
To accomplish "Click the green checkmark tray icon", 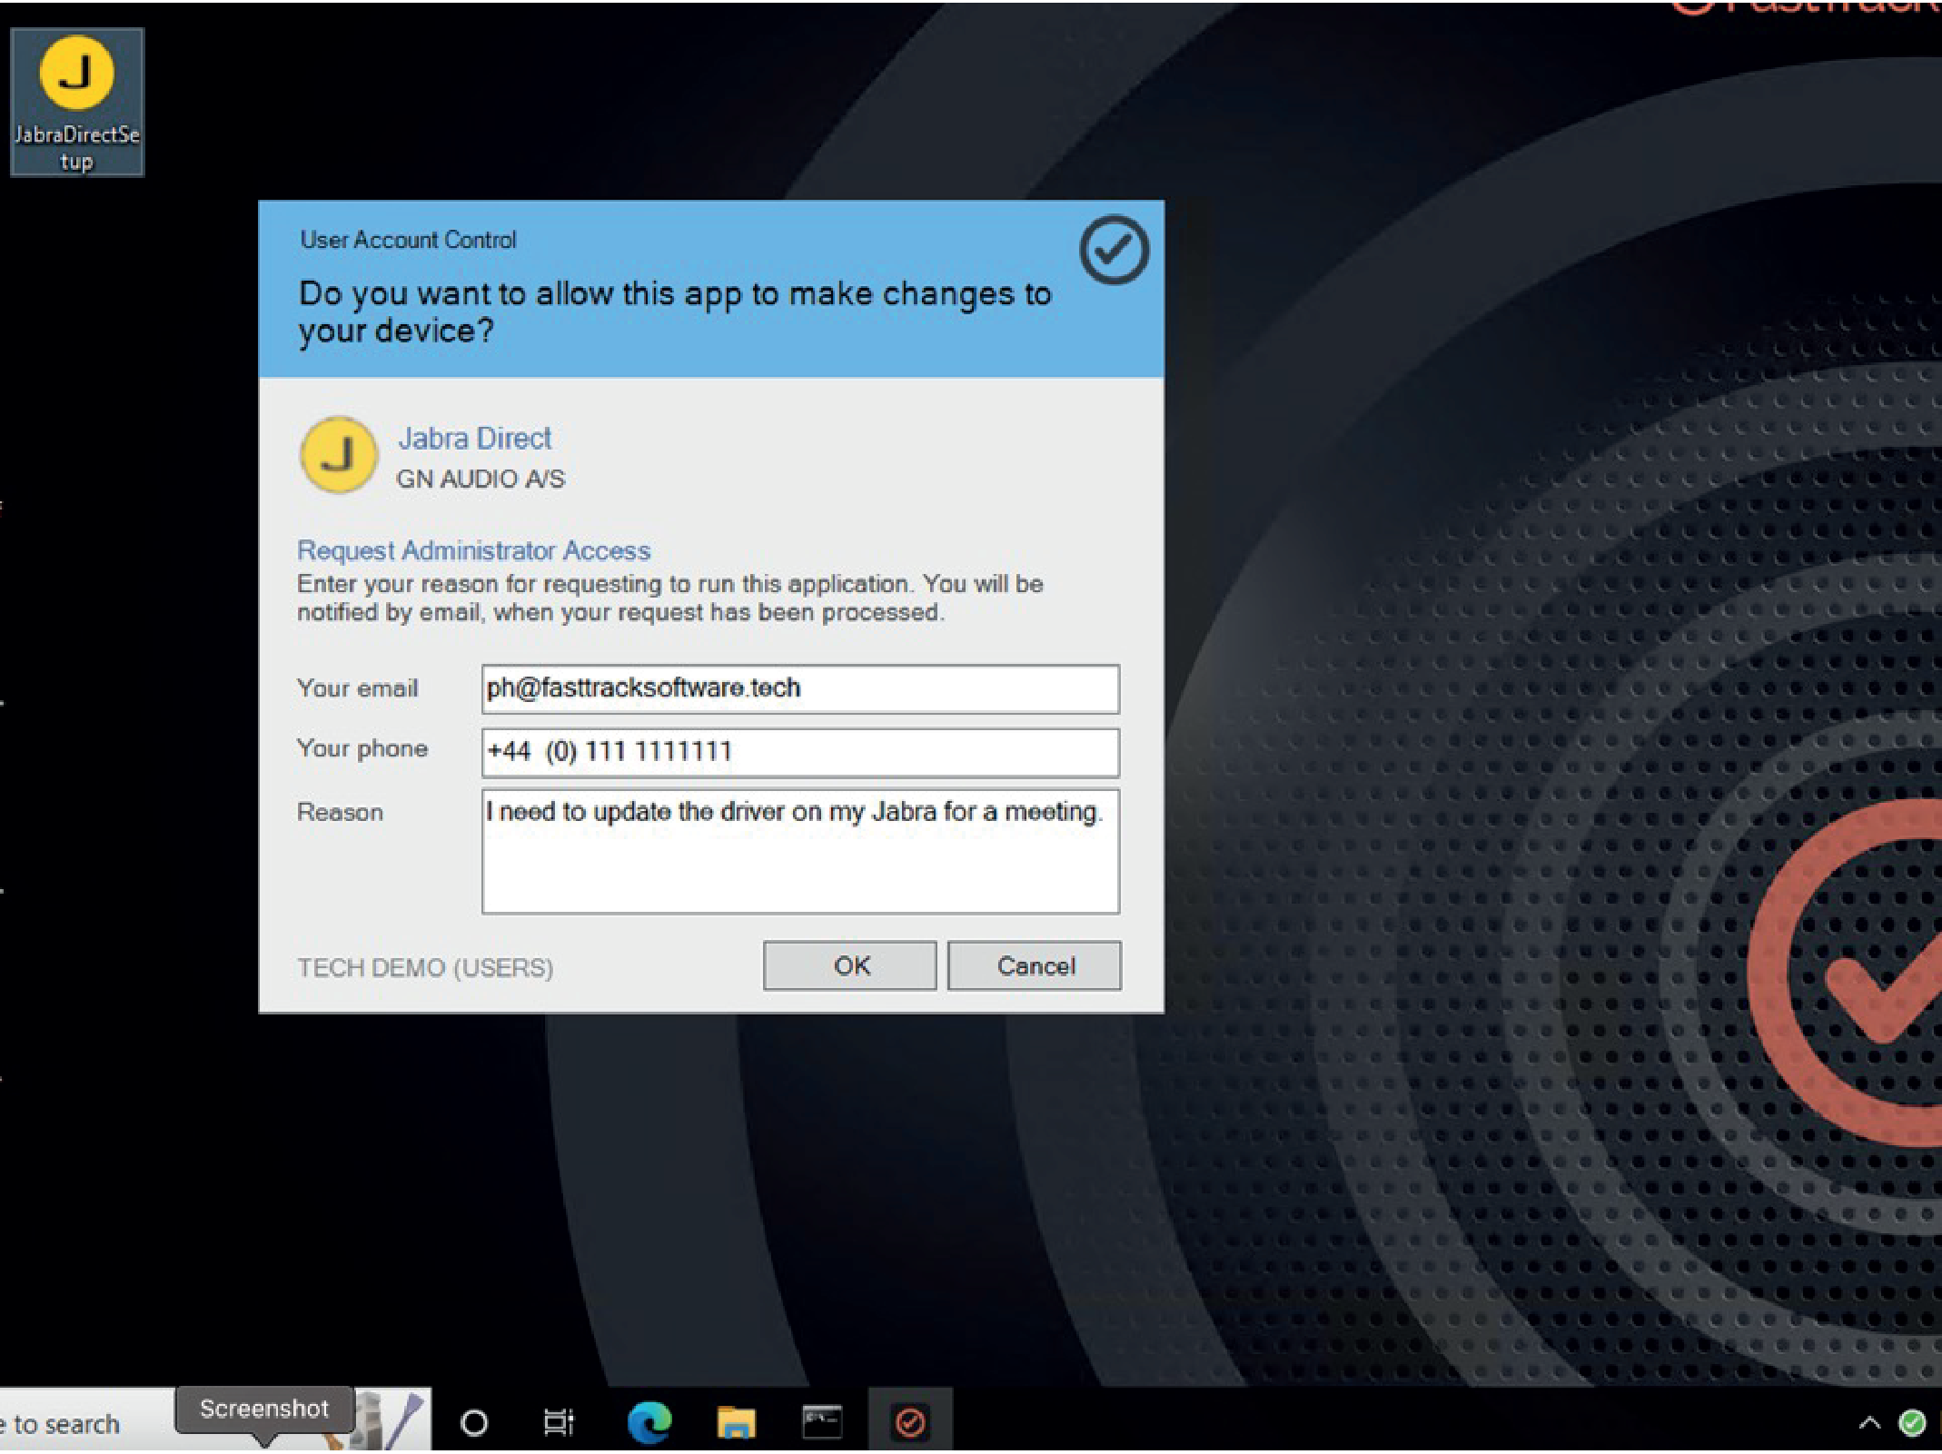I will (x=1912, y=1423).
